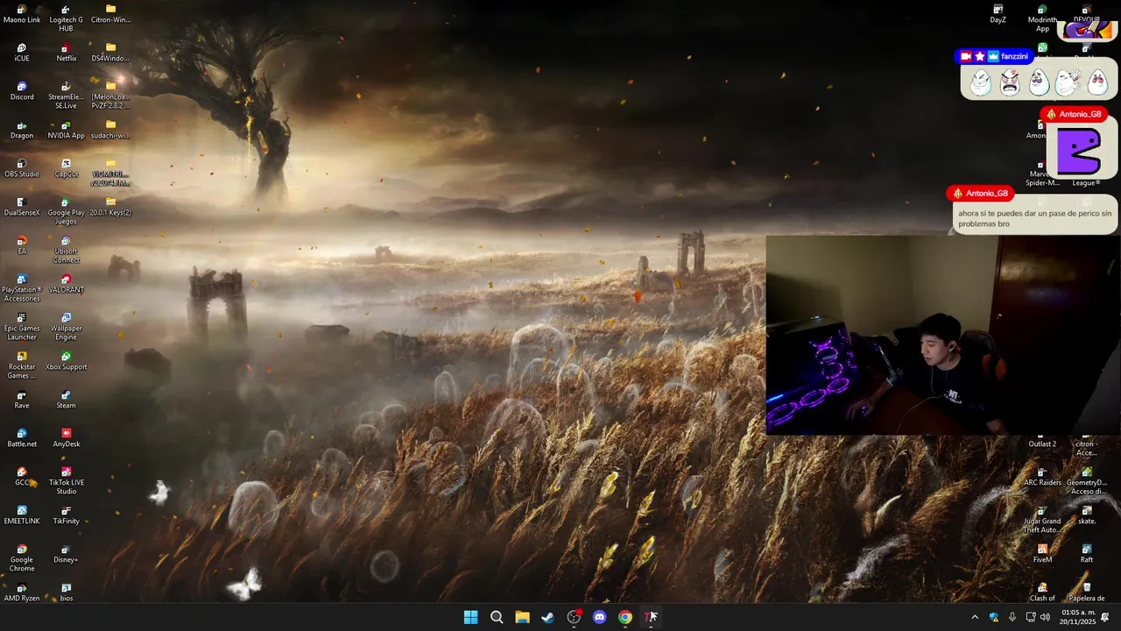Select the Rave desktop icon
The height and width of the screenshot is (631, 1121).
coord(22,400)
